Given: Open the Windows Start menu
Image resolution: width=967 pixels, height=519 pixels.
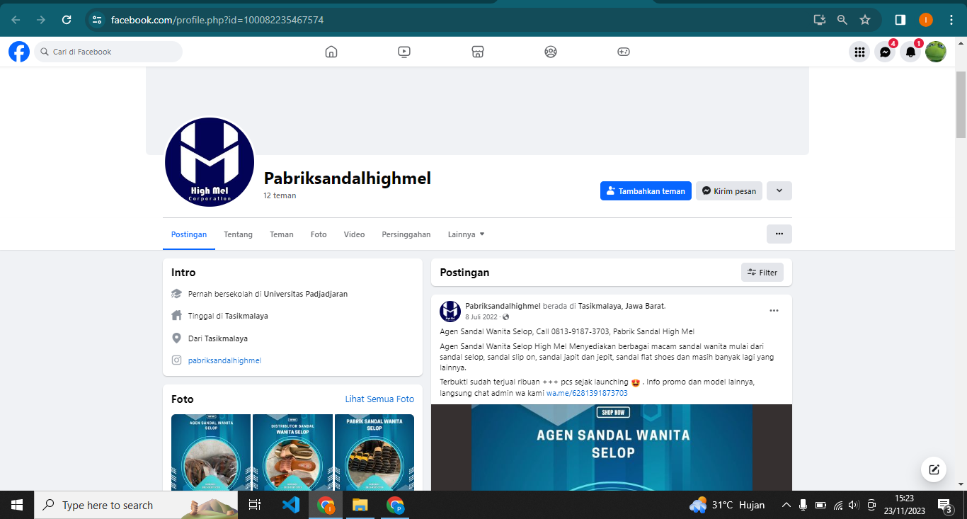Looking at the screenshot, I should pos(17,505).
